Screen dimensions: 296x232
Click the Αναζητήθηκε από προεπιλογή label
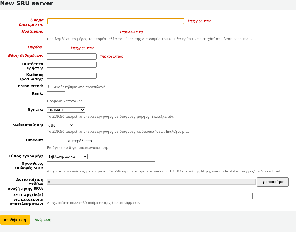80,87
